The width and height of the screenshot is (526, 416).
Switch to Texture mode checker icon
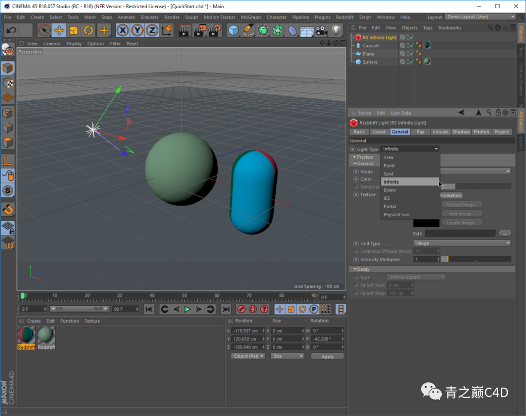click(x=8, y=83)
